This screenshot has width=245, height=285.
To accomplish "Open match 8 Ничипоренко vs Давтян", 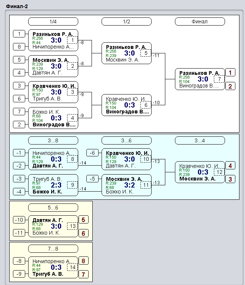I will 53,159.
